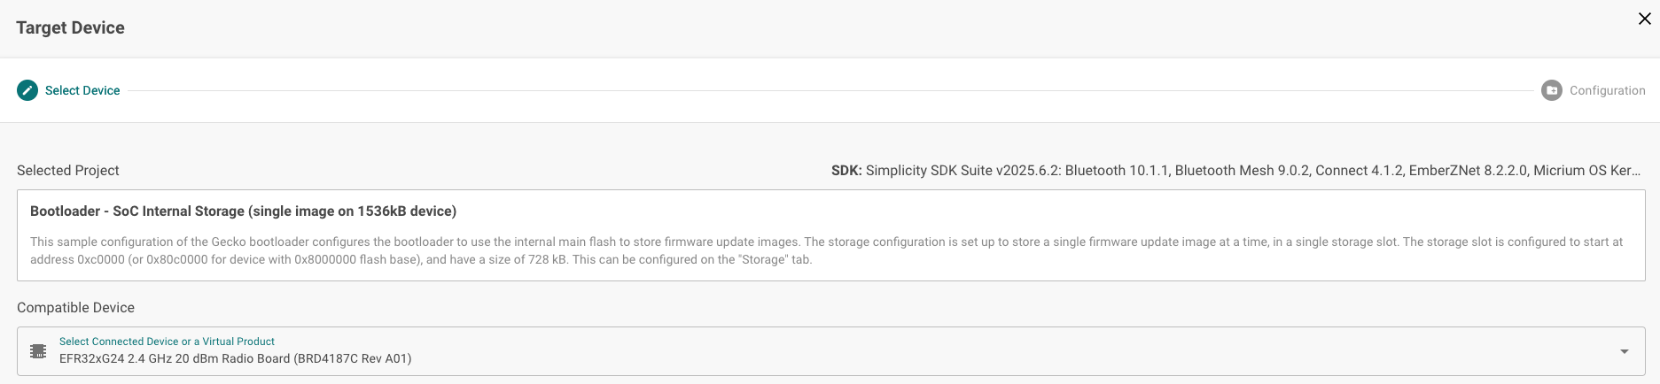Viewport: 1660px width, 384px height.
Task: Click the Select Connected Device field label
Action: tap(167, 342)
